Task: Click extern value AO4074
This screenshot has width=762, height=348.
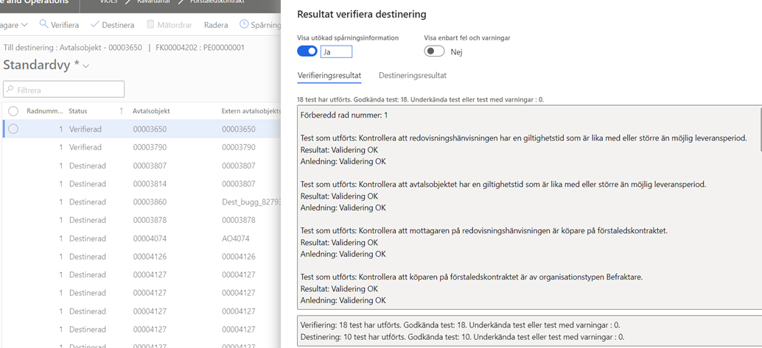Action: click(234, 239)
